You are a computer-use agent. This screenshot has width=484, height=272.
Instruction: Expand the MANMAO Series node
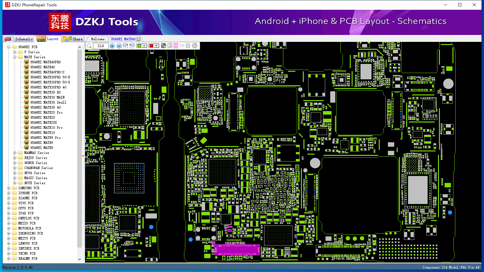(x=15, y=153)
